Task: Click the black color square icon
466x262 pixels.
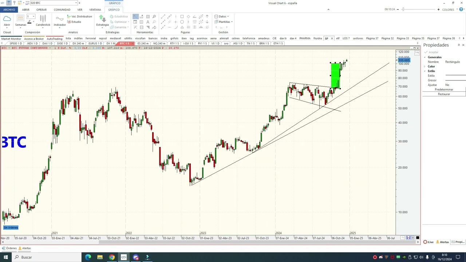Action: [418, 238]
